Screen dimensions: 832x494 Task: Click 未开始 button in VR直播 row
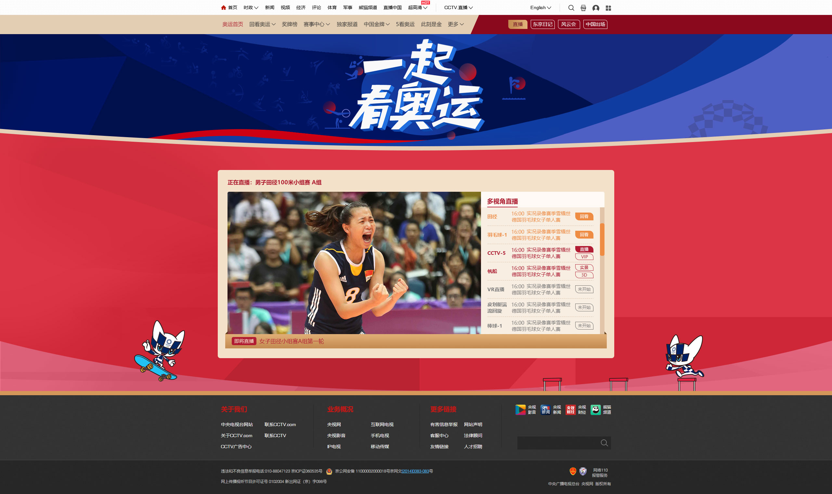click(x=584, y=289)
